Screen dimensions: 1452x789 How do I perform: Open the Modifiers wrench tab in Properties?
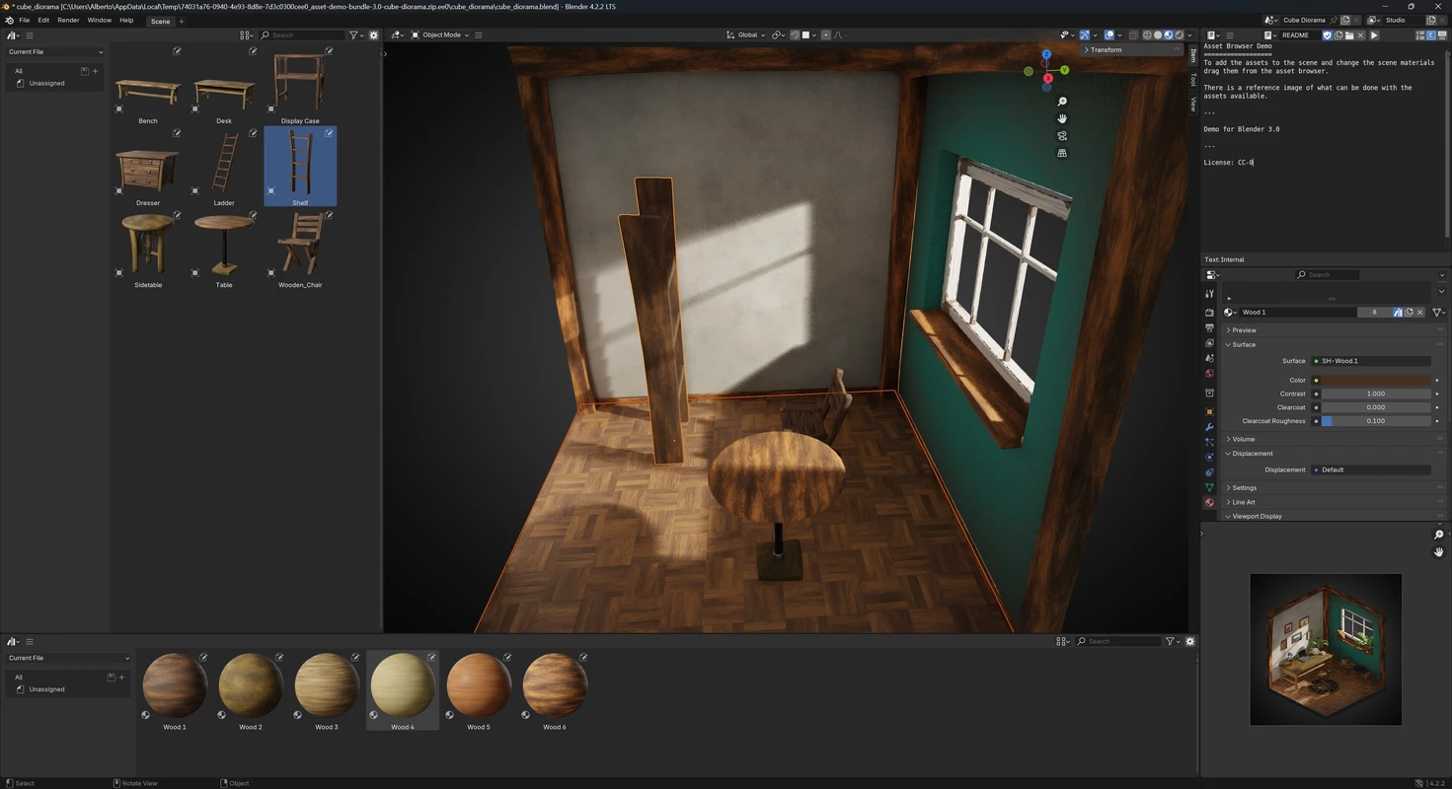tap(1209, 427)
